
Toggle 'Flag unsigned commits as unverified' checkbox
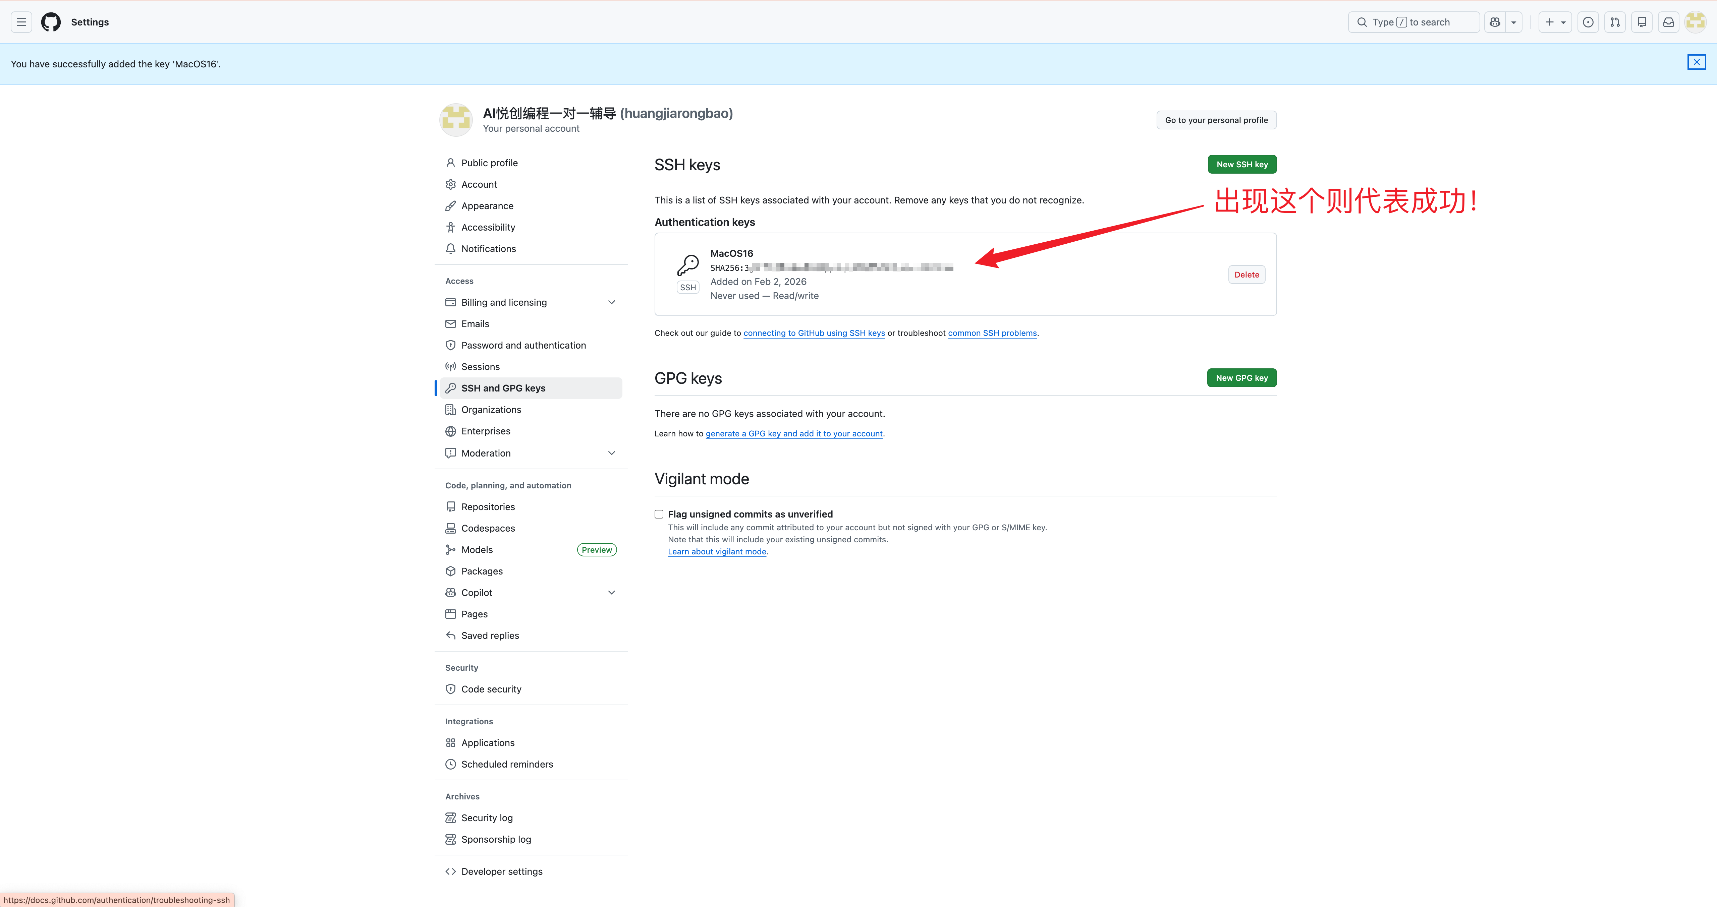coord(659,514)
